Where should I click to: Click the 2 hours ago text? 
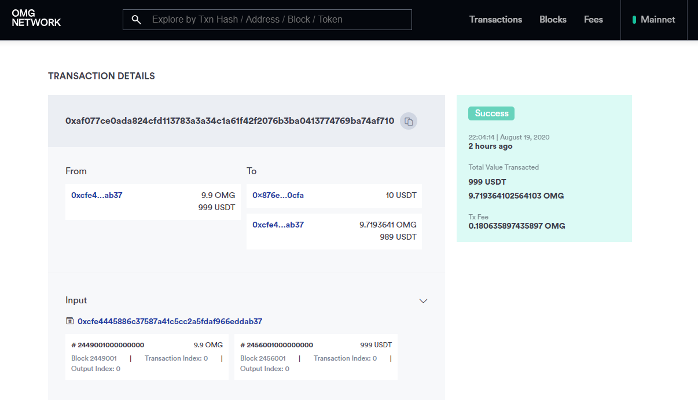[x=490, y=146]
